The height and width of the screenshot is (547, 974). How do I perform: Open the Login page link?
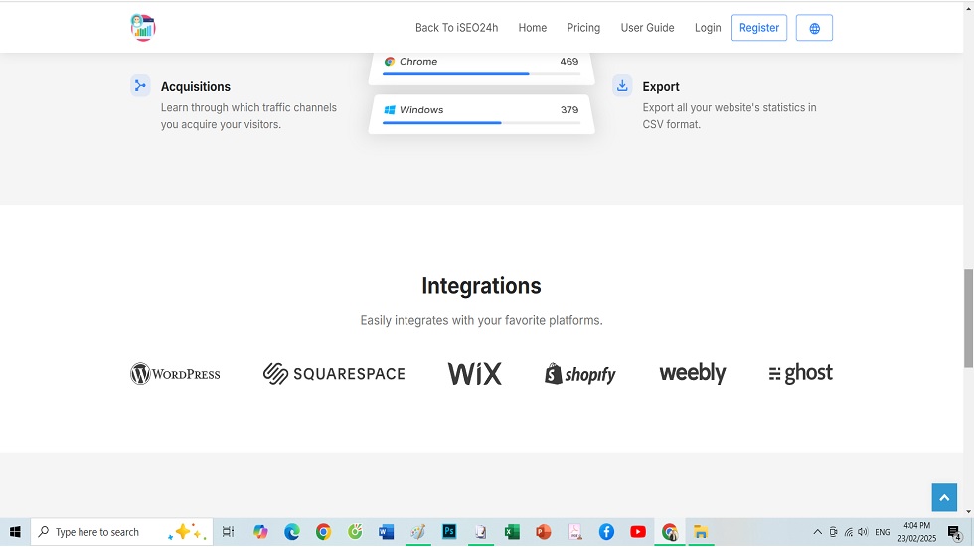(708, 28)
